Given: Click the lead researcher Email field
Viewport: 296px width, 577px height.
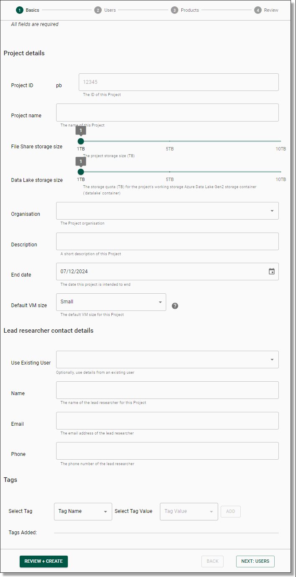Looking at the screenshot, I should pos(167,420).
